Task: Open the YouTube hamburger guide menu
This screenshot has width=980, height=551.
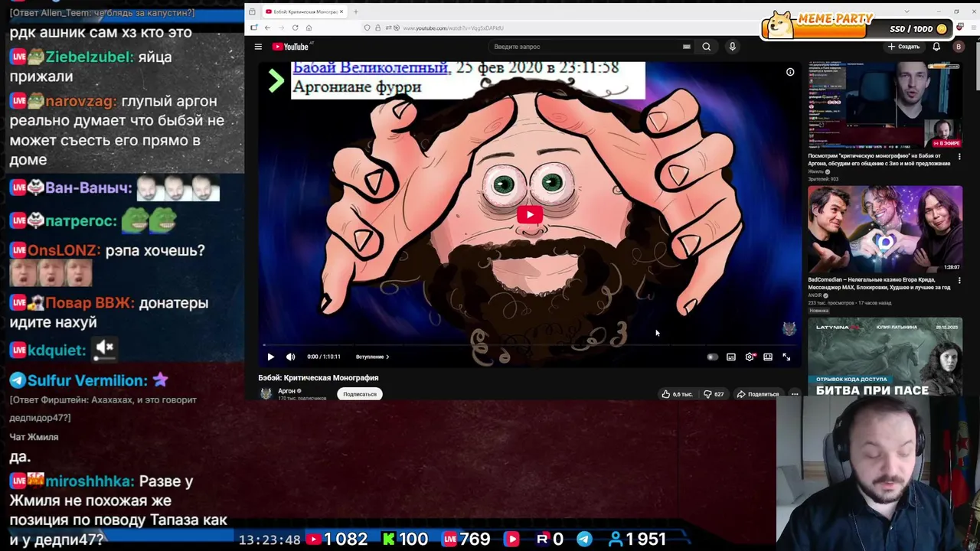Action: point(258,47)
